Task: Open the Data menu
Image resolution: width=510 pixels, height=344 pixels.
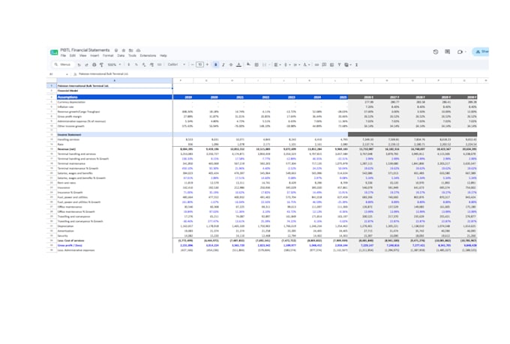Action: pyautogui.click(x=121, y=55)
